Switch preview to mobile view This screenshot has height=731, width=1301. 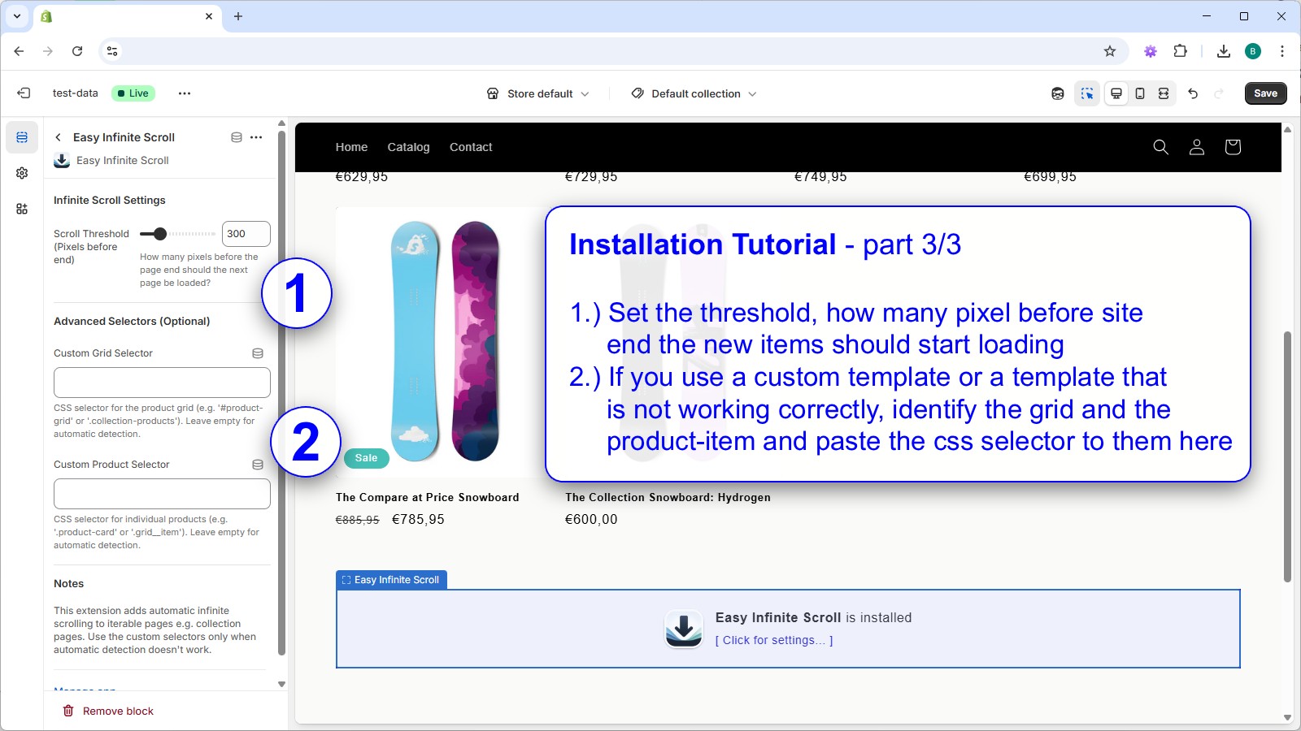pyautogui.click(x=1140, y=93)
